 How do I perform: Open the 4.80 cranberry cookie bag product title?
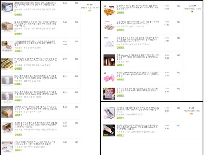point(35,143)
